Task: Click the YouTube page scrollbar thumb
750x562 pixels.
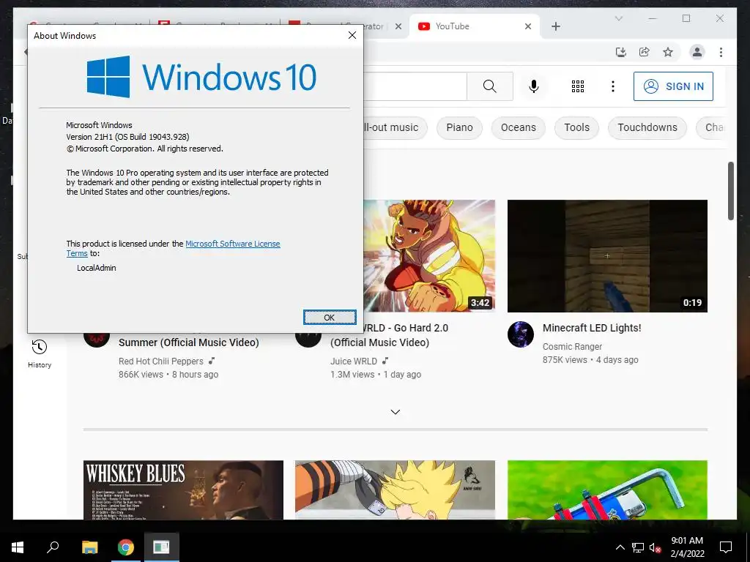Action: (x=730, y=191)
